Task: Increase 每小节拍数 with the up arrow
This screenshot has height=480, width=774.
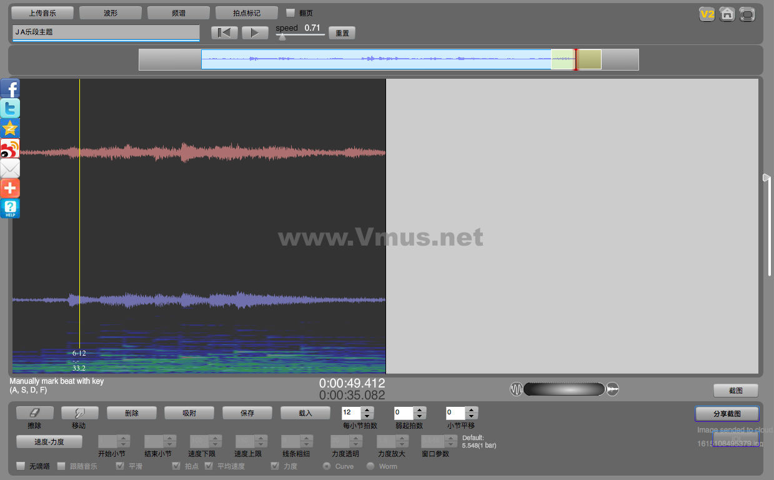Action: pyautogui.click(x=367, y=410)
